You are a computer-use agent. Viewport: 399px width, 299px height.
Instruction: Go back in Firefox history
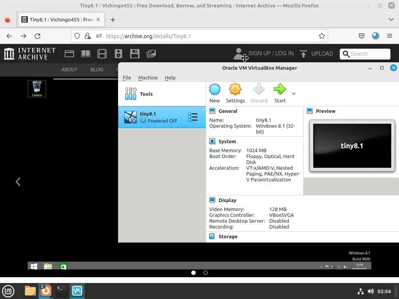[x=9, y=36]
